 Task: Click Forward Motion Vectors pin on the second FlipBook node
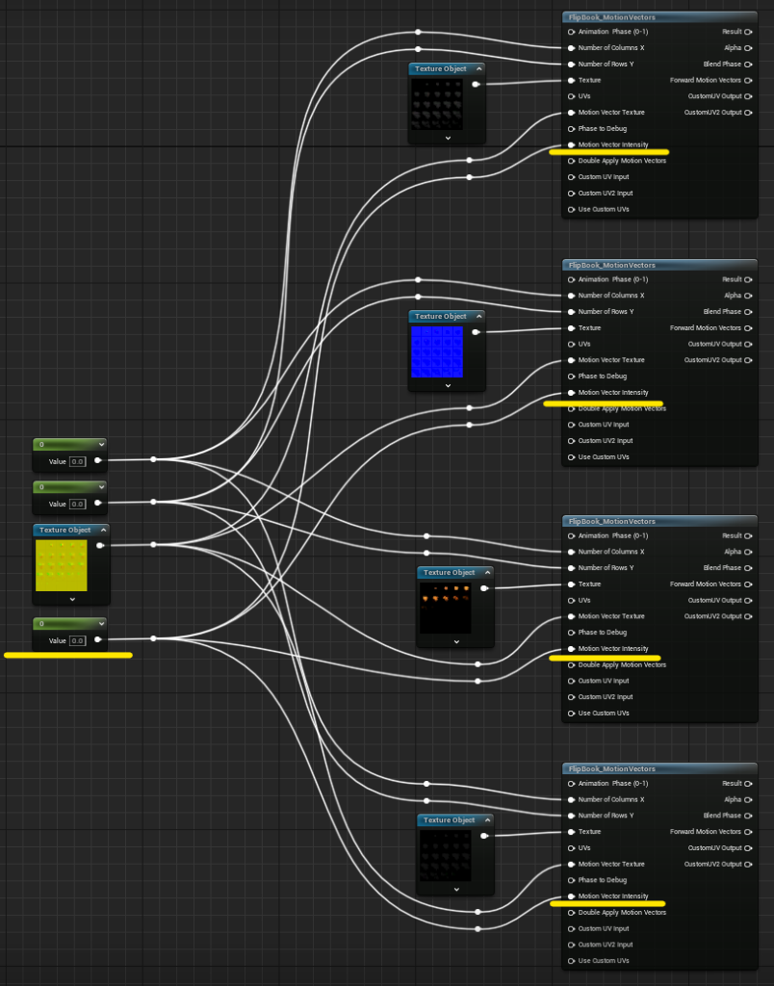pyautogui.click(x=748, y=328)
